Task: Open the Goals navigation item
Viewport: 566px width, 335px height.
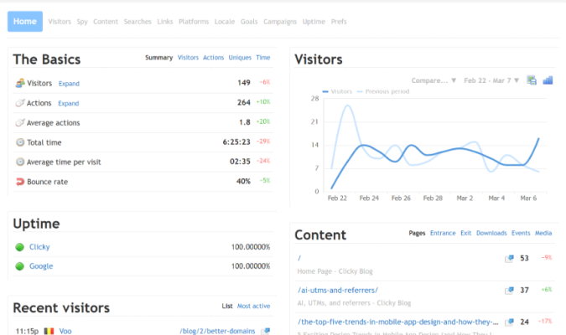Action: (249, 22)
